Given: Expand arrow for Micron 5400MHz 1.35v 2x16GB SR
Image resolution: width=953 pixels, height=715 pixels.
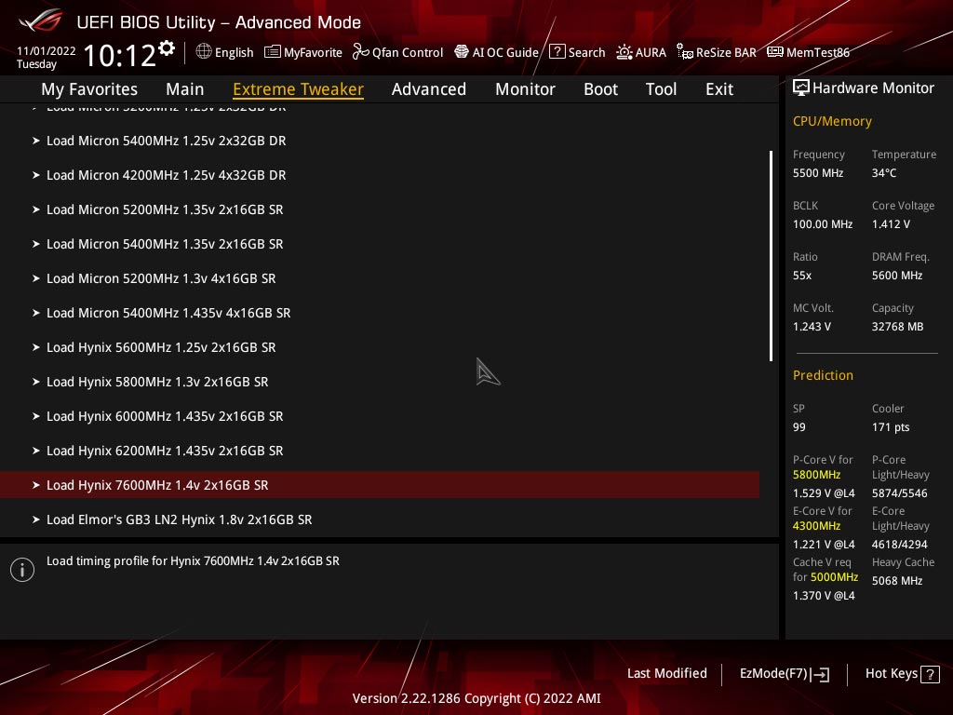Looking at the screenshot, I should pos(36,244).
